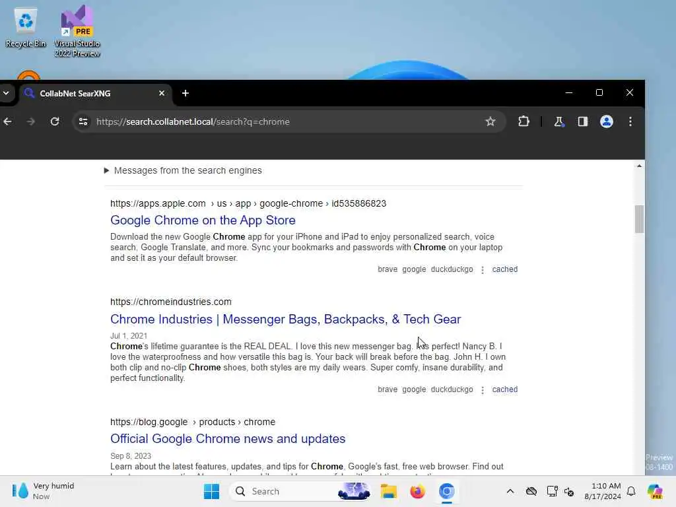Viewport: 676px width, 507px height.
Task: Toggle the browser side panel
Action: (x=582, y=121)
